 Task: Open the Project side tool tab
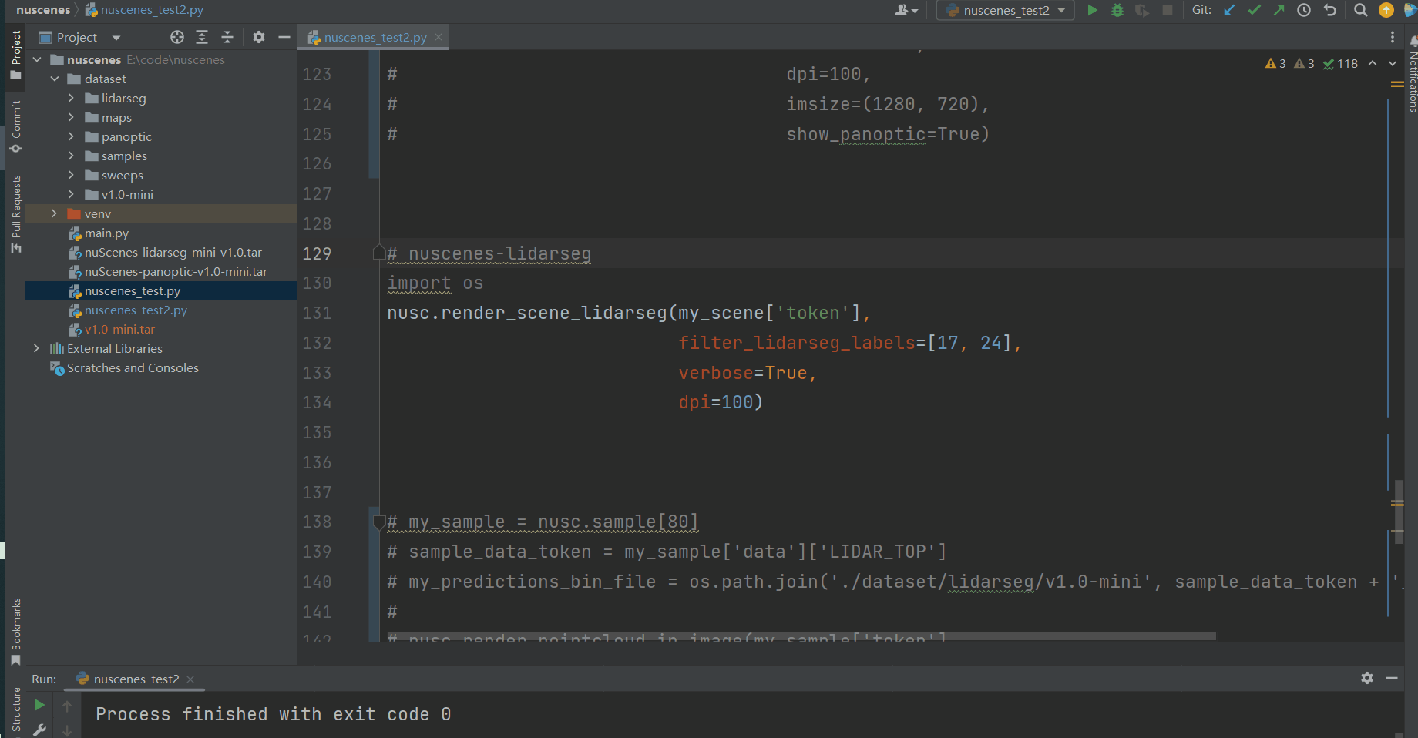tap(15, 55)
